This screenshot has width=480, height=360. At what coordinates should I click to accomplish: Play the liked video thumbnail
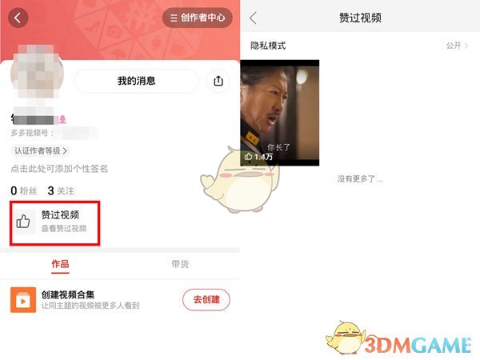280,113
